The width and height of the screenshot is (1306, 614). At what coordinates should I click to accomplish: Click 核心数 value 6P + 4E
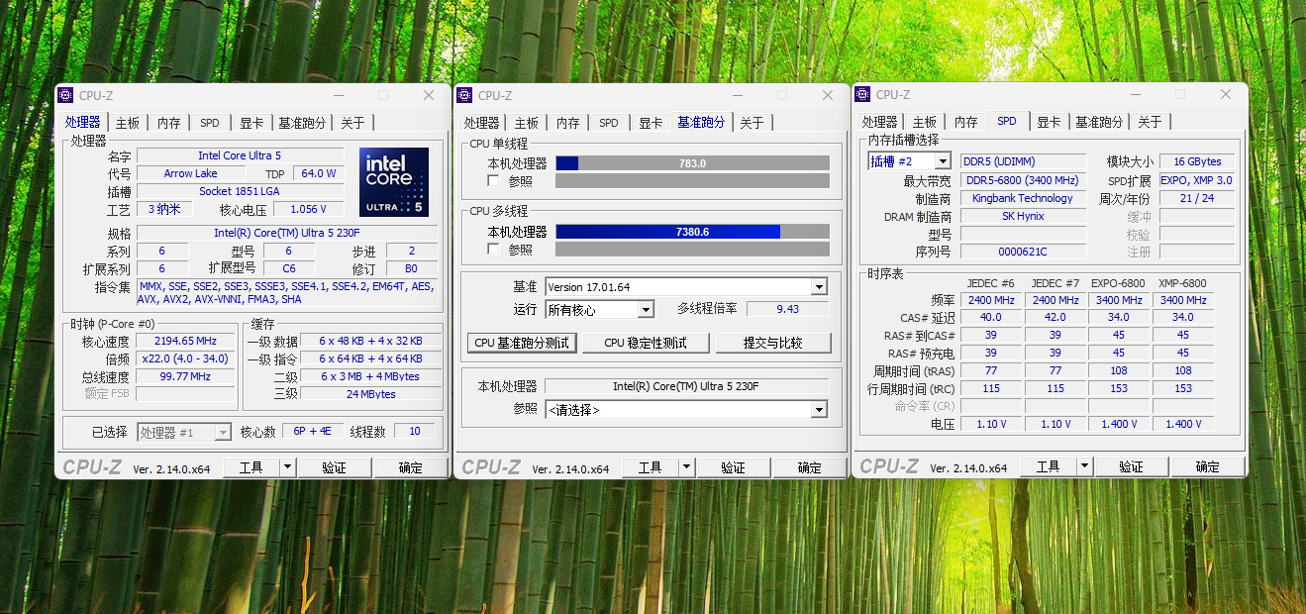pos(313,431)
